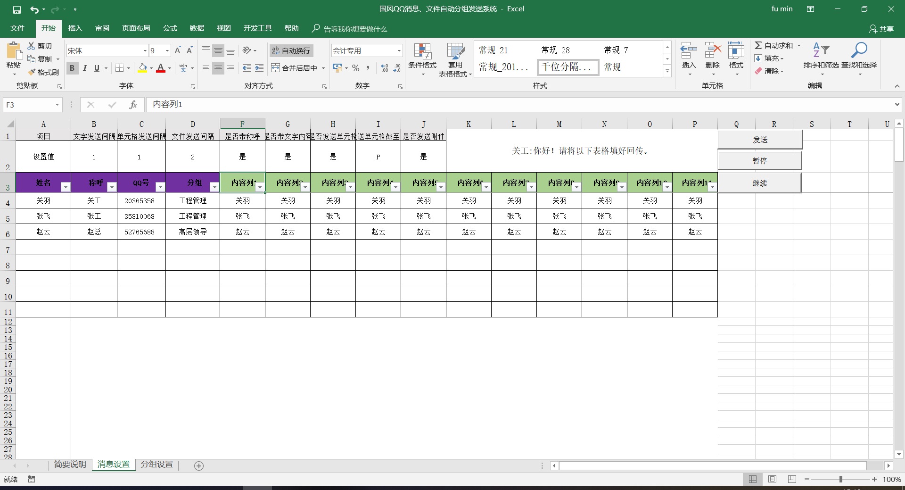Image resolution: width=905 pixels, height=490 pixels.
Task: Toggle Underline formatting button
Action: tap(97, 68)
